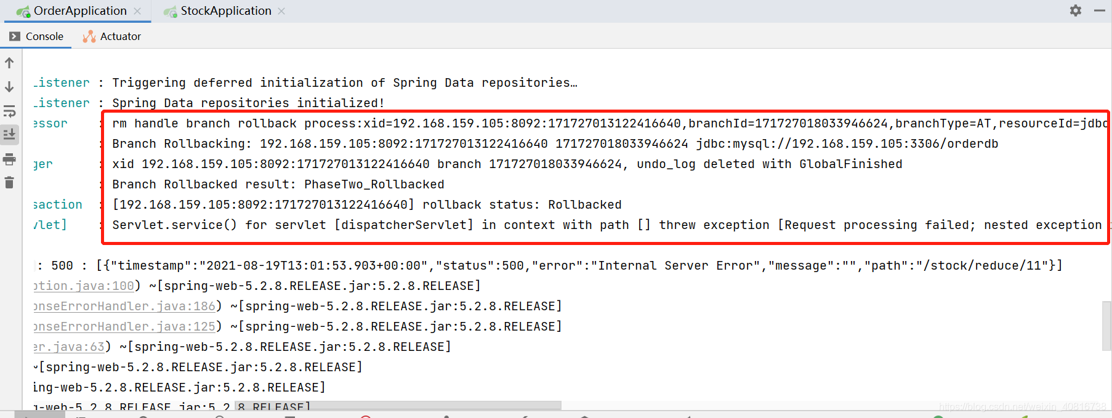Click the 'undo_log deleted with GlobalFinished' line
This screenshot has height=418, width=1112.
pyautogui.click(x=507, y=164)
